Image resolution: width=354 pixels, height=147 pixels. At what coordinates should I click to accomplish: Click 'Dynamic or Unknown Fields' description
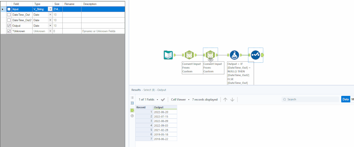point(99,31)
